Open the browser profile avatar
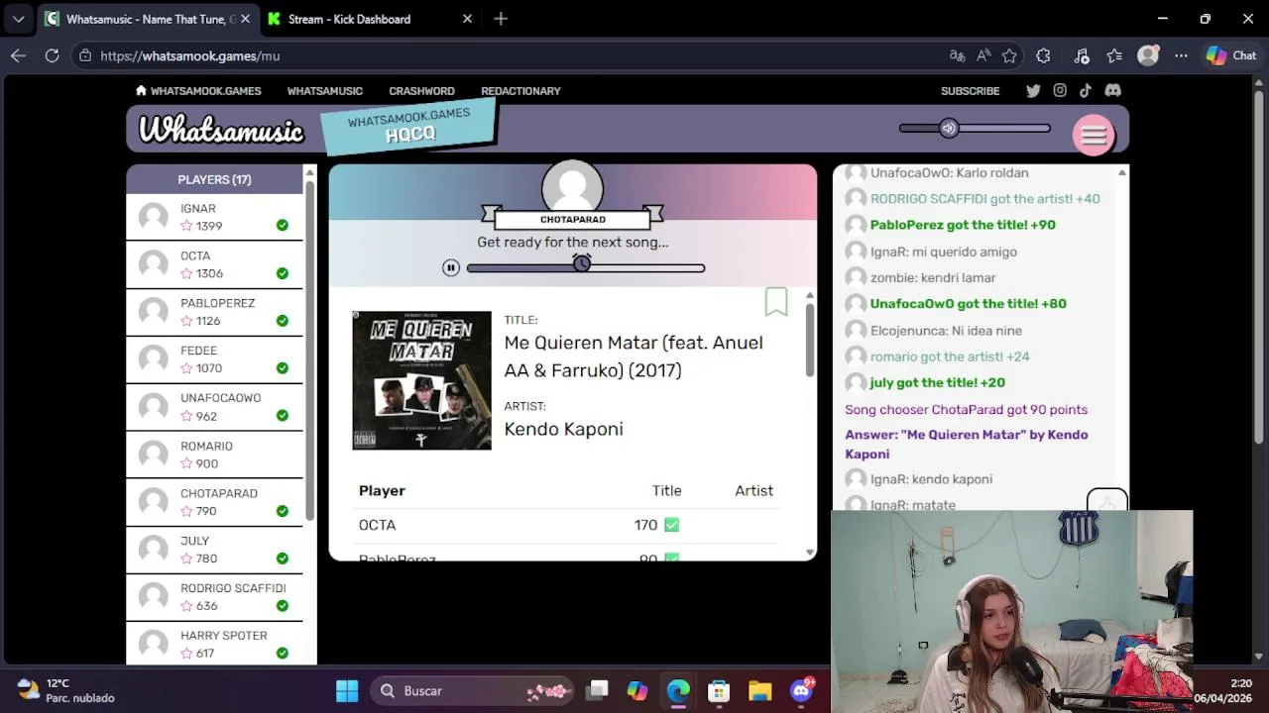Image resolution: width=1269 pixels, height=713 pixels. click(1148, 55)
